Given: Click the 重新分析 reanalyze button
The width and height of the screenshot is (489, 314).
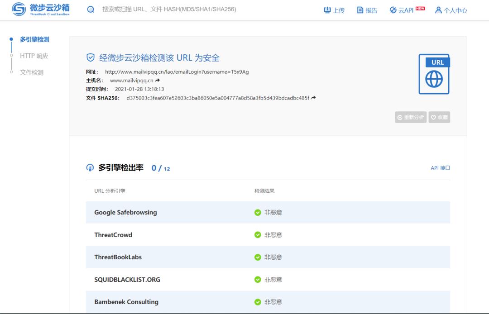Looking at the screenshot, I should click(410, 118).
